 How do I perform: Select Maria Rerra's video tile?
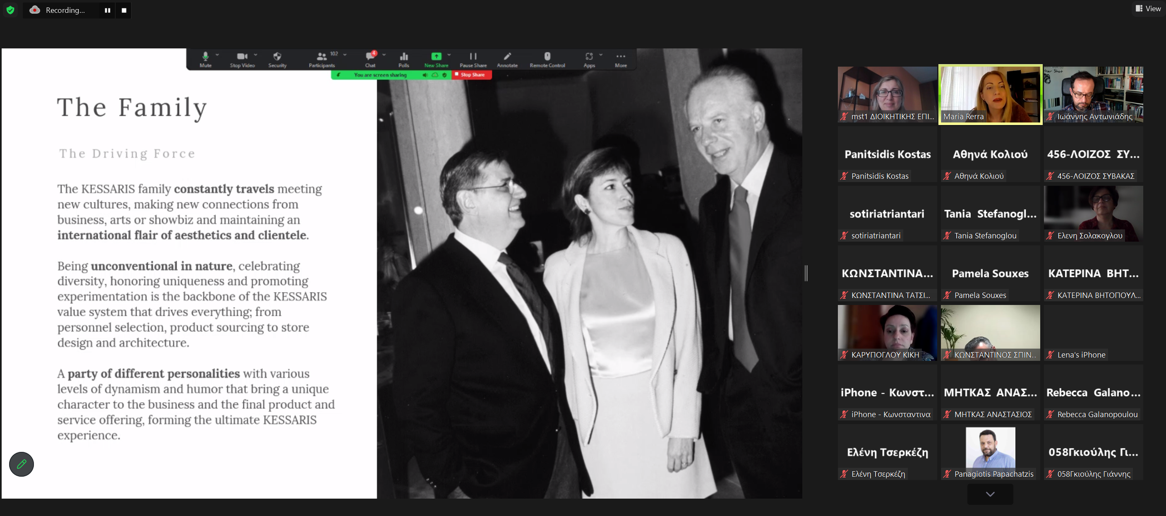(990, 95)
